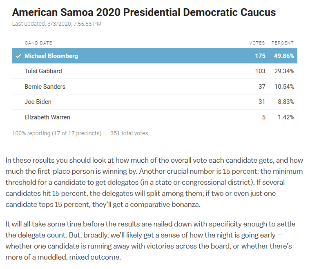This screenshot has width=319, height=269.
Task: Click the Last updated timestamp text
Action: click(57, 24)
